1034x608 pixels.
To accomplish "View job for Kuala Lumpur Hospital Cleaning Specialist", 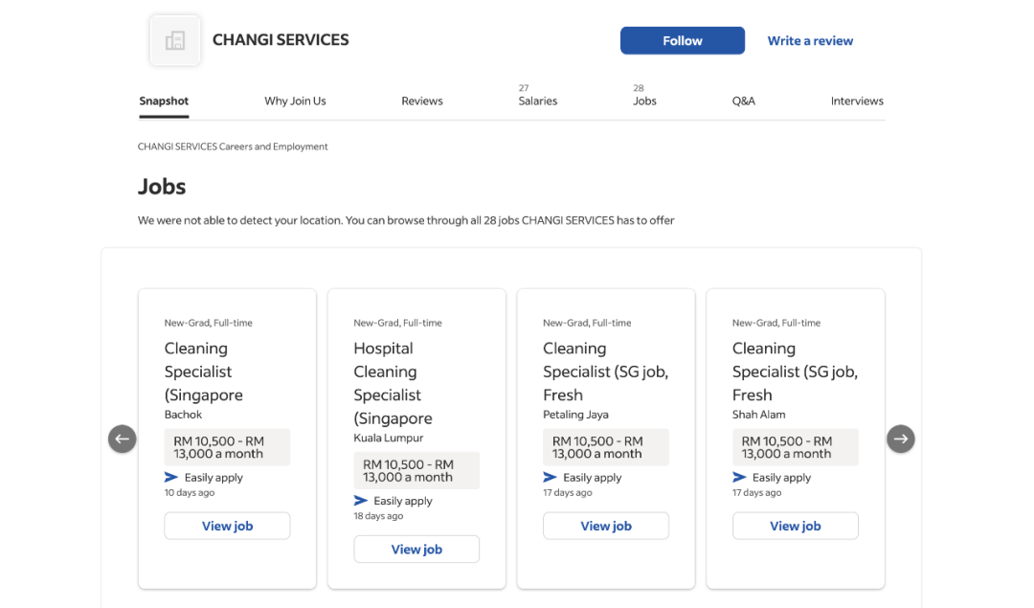I will click(x=416, y=550).
